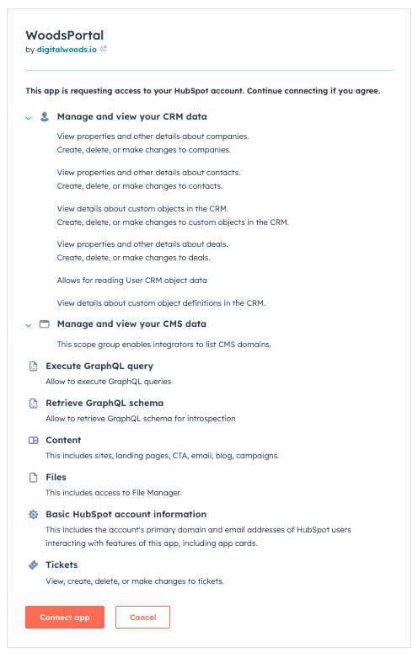Click the Execute GraphQL query document icon
This screenshot has width=418, height=653.
(34, 366)
